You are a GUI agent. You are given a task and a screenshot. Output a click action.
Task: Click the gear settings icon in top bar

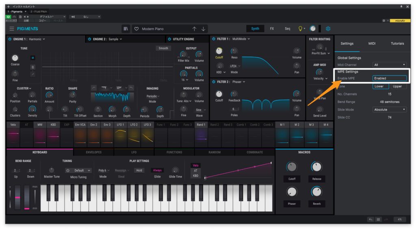coord(328,29)
